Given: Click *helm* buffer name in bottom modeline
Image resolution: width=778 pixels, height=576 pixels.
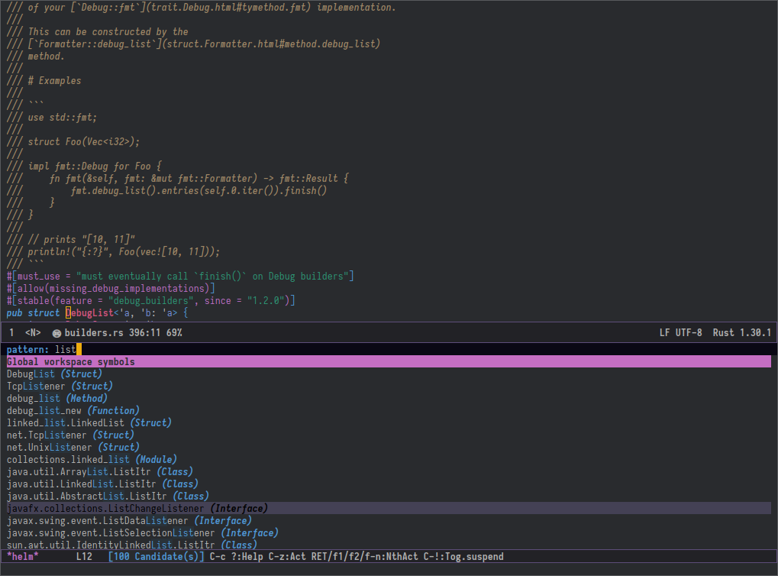Looking at the screenshot, I should pos(22,557).
